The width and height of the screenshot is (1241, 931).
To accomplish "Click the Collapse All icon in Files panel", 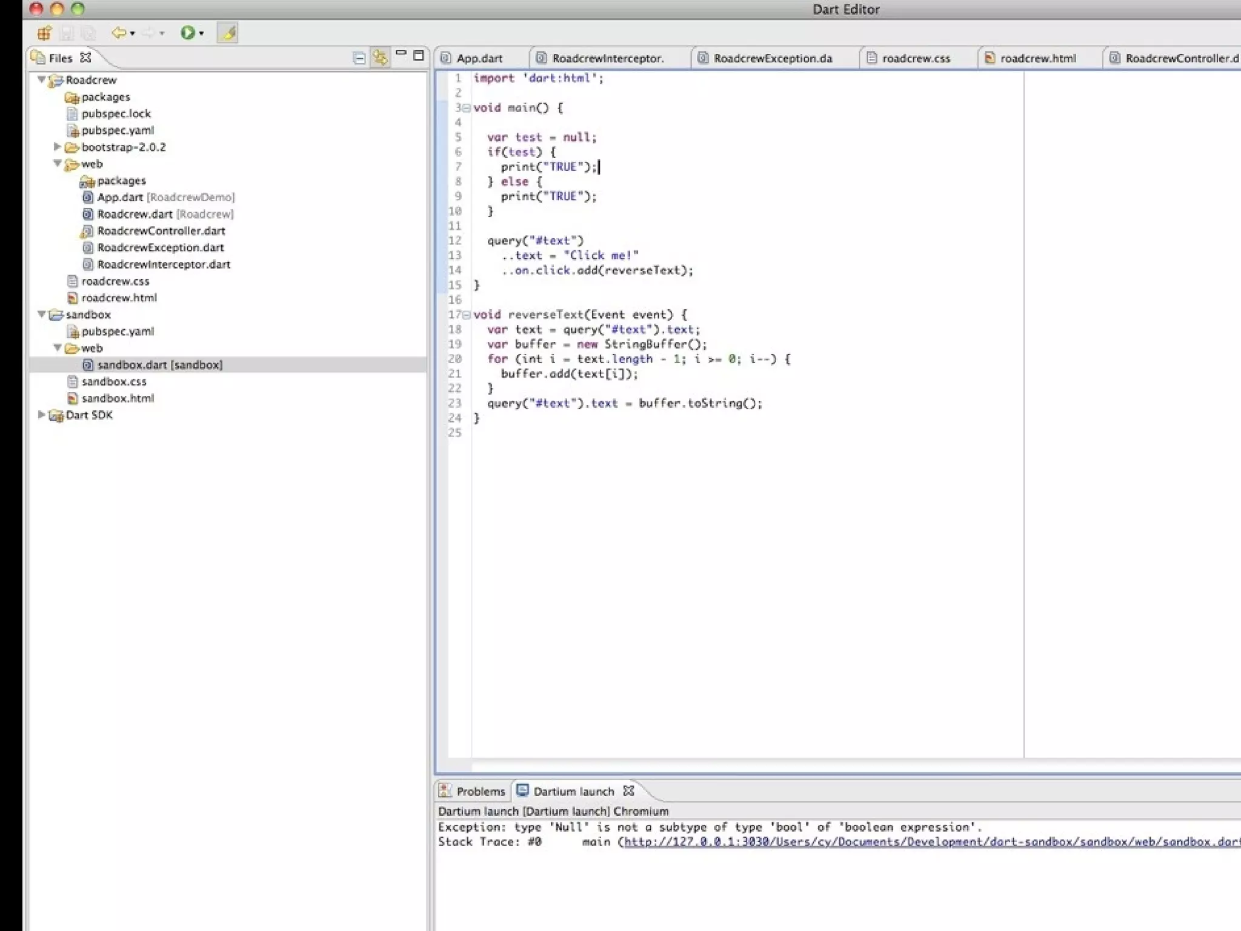I will pyautogui.click(x=359, y=58).
